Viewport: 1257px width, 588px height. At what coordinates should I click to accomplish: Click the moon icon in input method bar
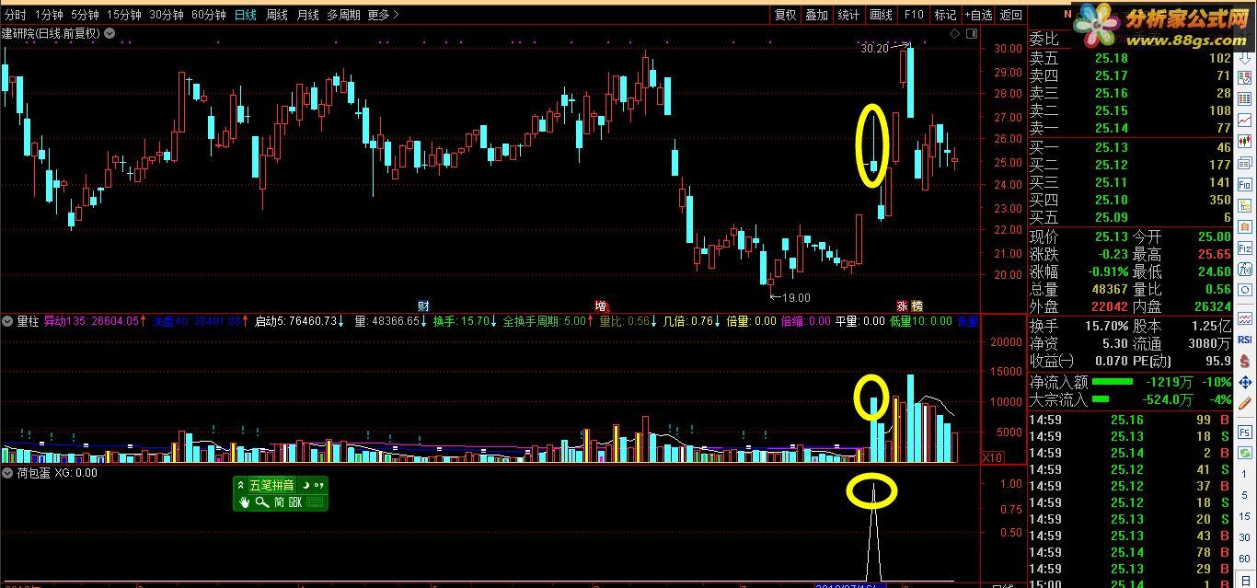coord(305,485)
